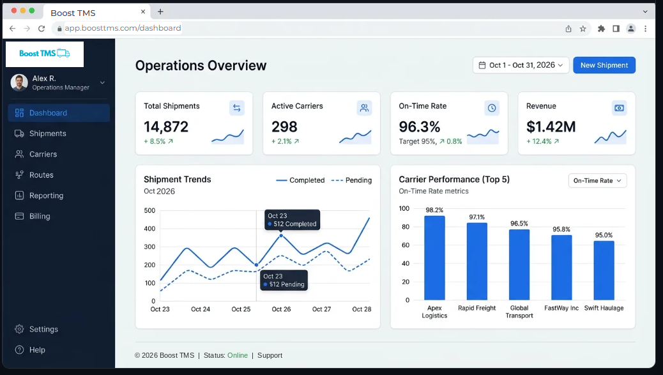
Task: Click the Settings gear icon
Action: point(19,330)
